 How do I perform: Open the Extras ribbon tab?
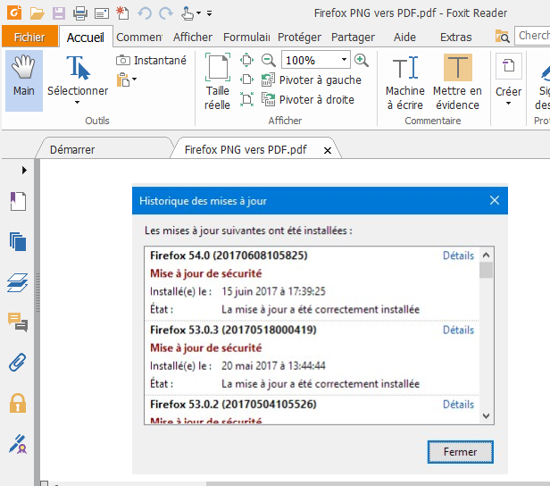pyautogui.click(x=455, y=38)
